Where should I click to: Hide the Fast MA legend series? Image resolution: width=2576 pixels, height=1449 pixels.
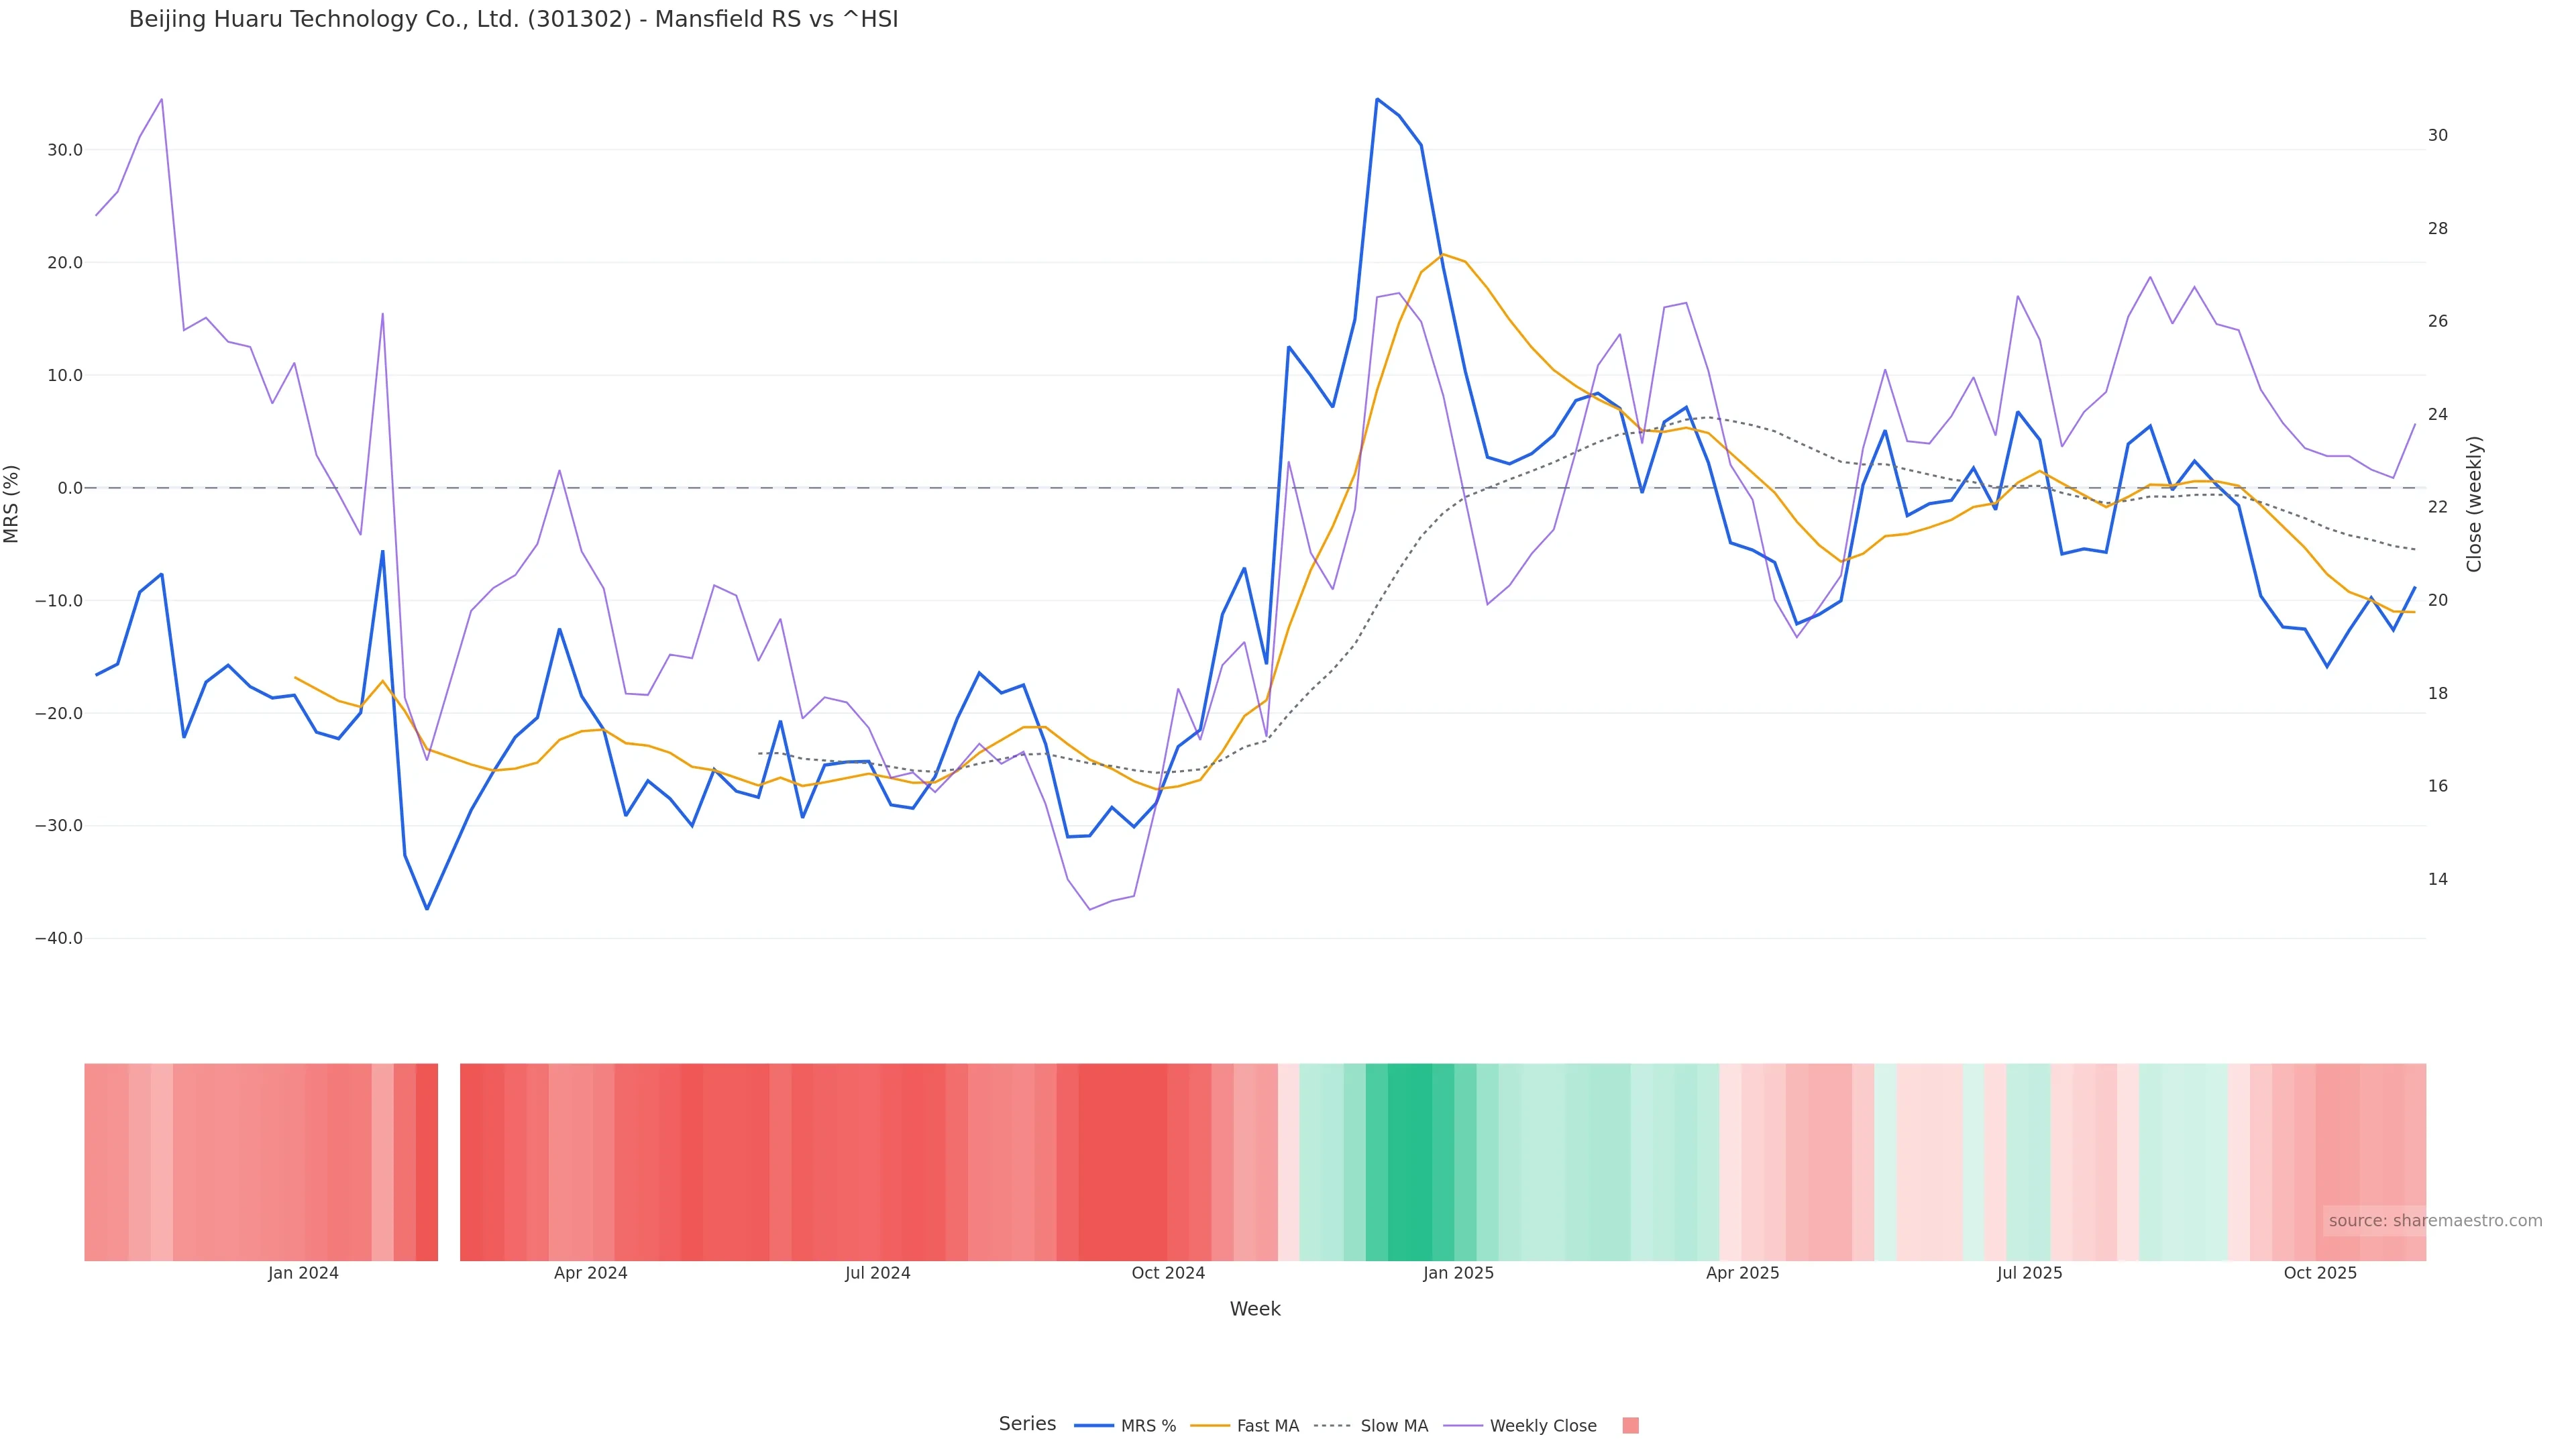[1267, 1426]
